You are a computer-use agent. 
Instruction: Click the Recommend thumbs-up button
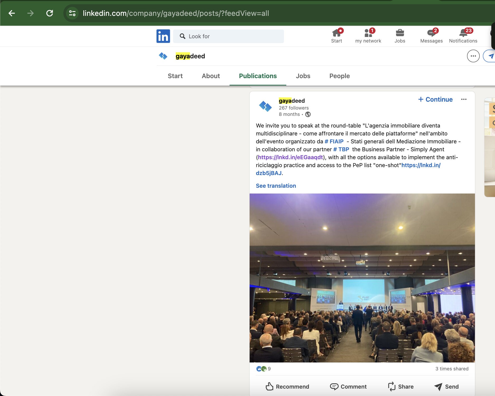(x=287, y=386)
